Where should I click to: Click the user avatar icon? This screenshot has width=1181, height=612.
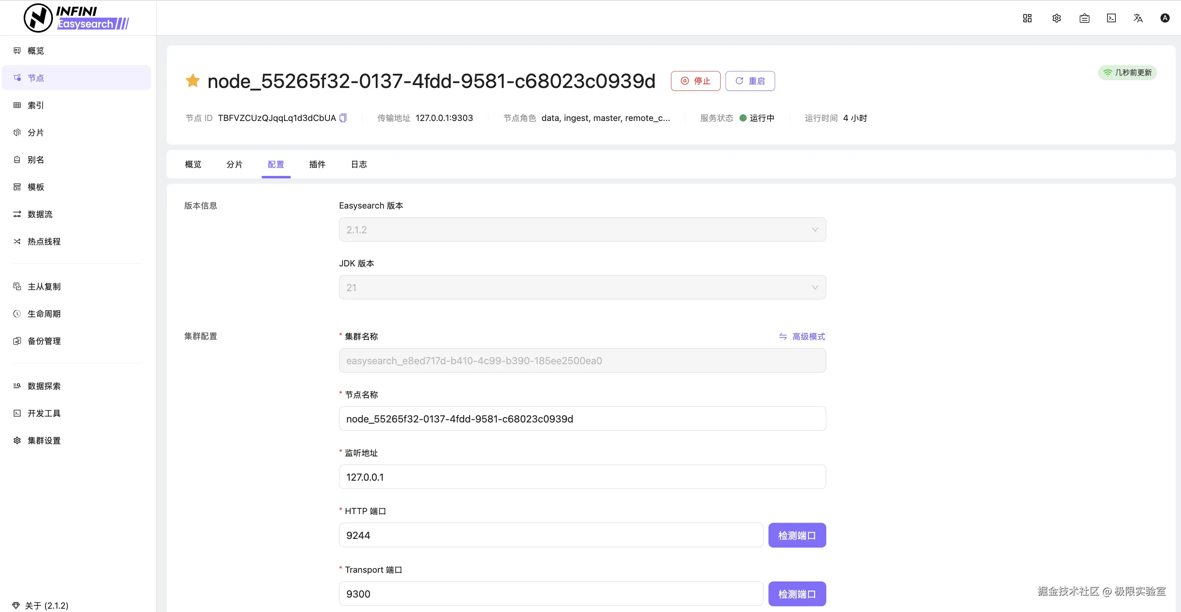click(x=1164, y=18)
